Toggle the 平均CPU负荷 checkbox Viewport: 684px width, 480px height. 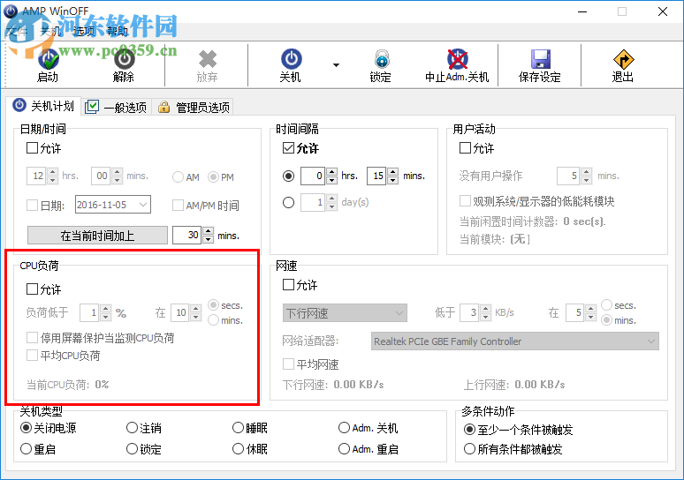point(33,356)
